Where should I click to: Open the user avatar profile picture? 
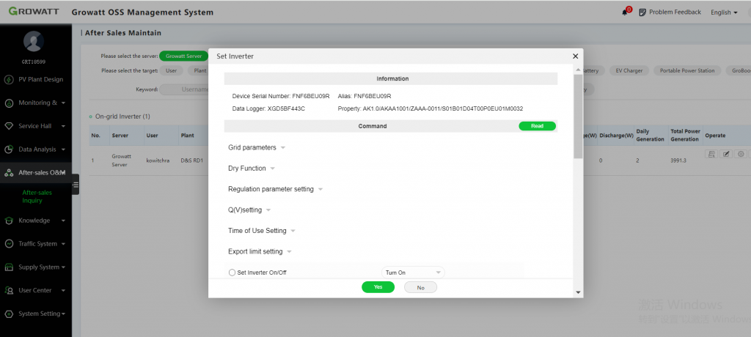click(34, 42)
